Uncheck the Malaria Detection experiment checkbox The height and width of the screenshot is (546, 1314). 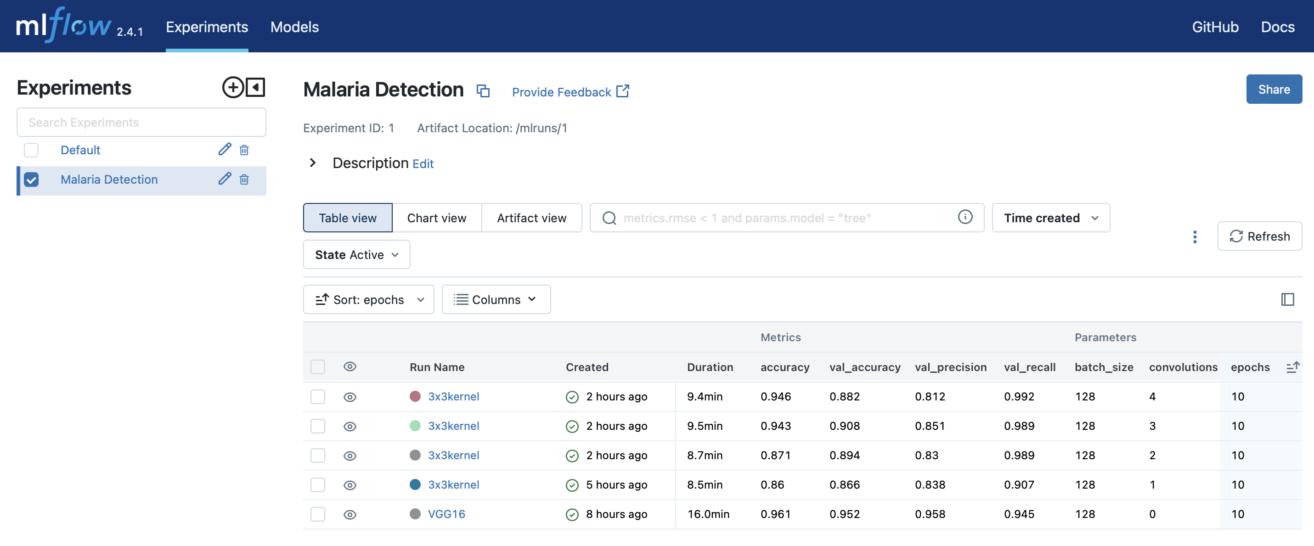(x=31, y=180)
